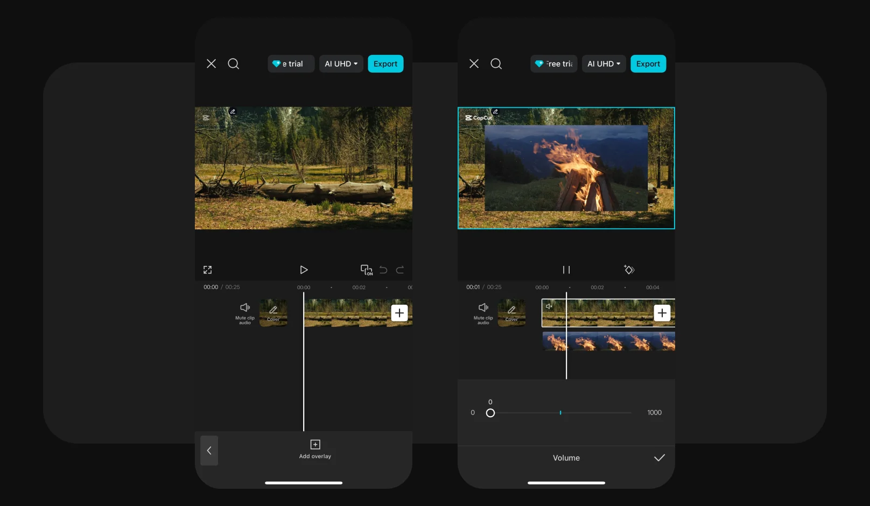Open search on the right phone
Screen dimensions: 870x506
(496, 64)
